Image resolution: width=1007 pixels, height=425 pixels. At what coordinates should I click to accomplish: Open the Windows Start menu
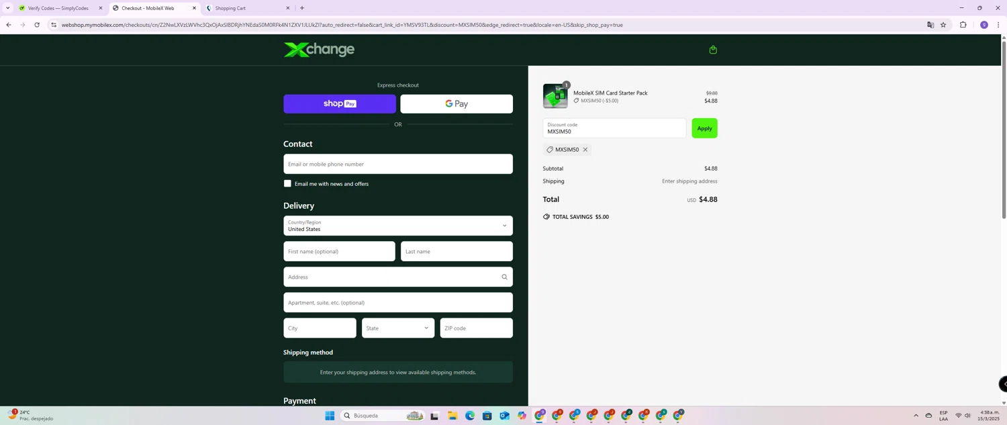pyautogui.click(x=330, y=416)
